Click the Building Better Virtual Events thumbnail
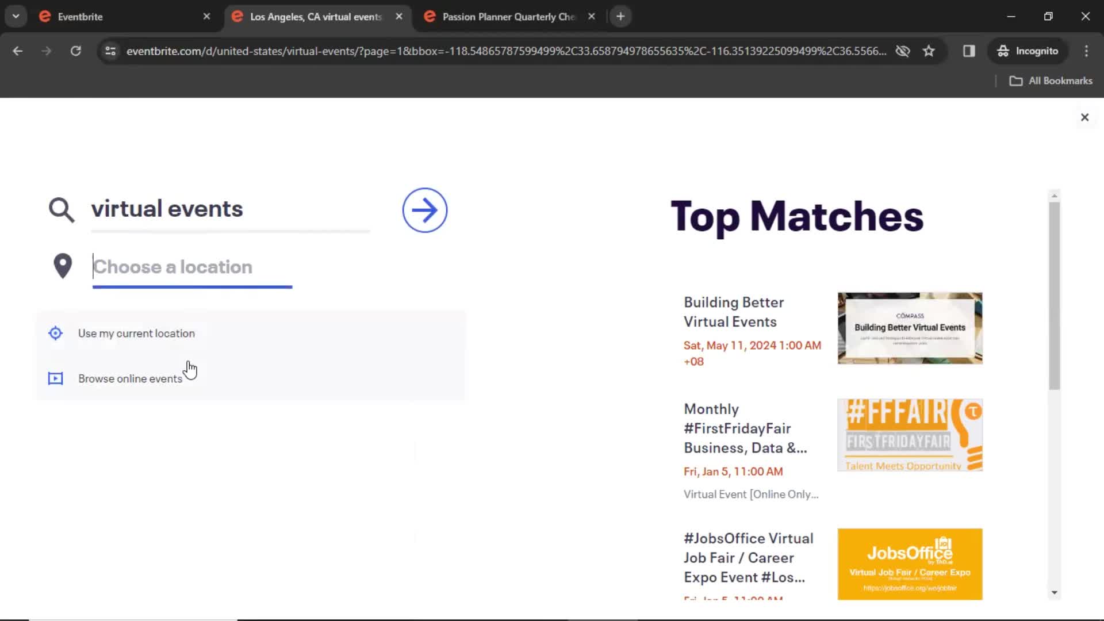Viewport: 1104px width, 621px height. coord(910,328)
